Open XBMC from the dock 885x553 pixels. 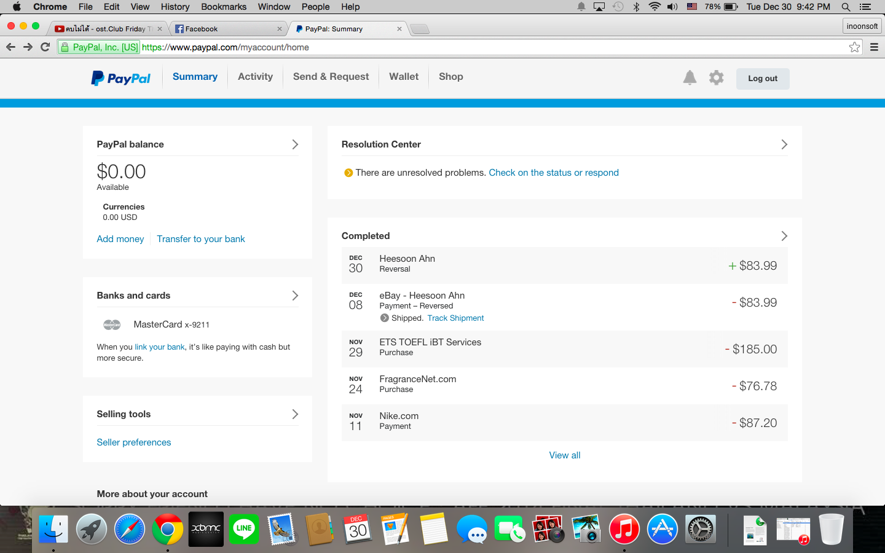point(206,529)
